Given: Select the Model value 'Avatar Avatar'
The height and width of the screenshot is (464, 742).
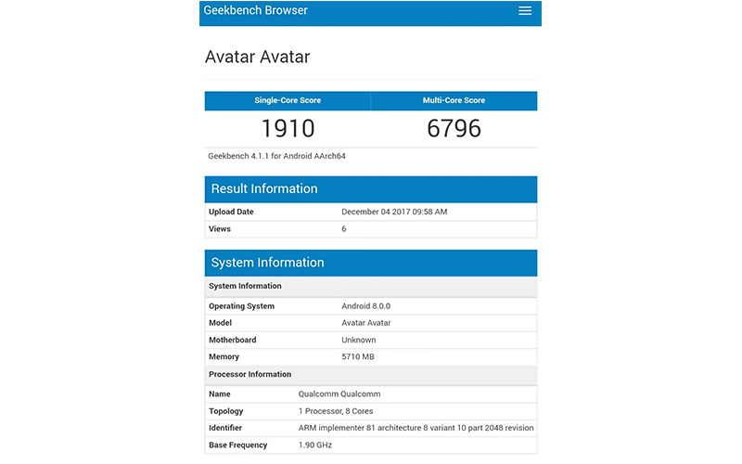Looking at the screenshot, I should point(365,323).
